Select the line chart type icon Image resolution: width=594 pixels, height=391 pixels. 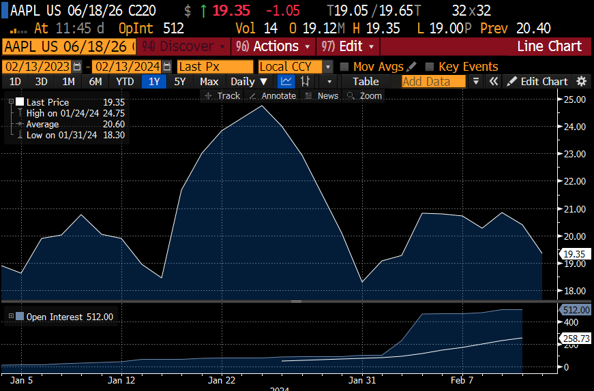[286, 81]
